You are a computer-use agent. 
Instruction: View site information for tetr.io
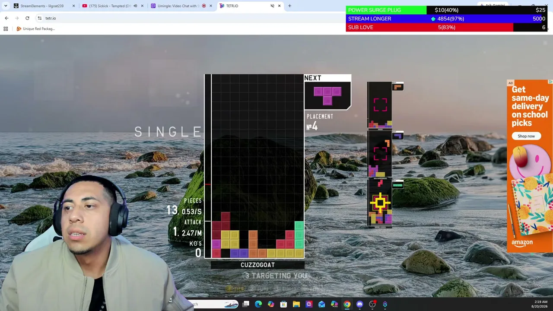click(39, 18)
